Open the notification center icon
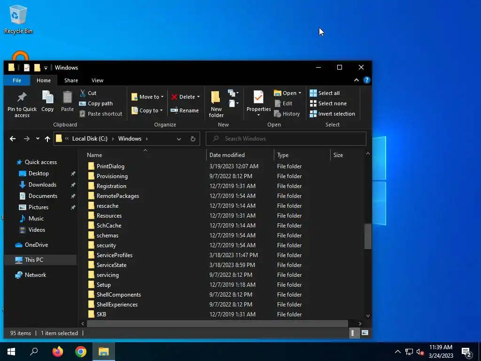 (x=466, y=352)
